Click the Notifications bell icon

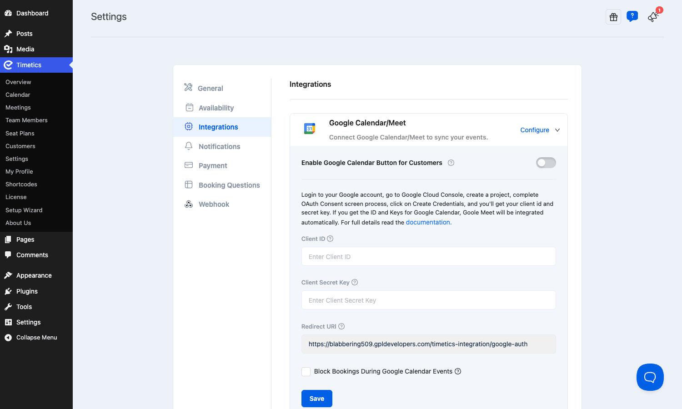point(189,146)
